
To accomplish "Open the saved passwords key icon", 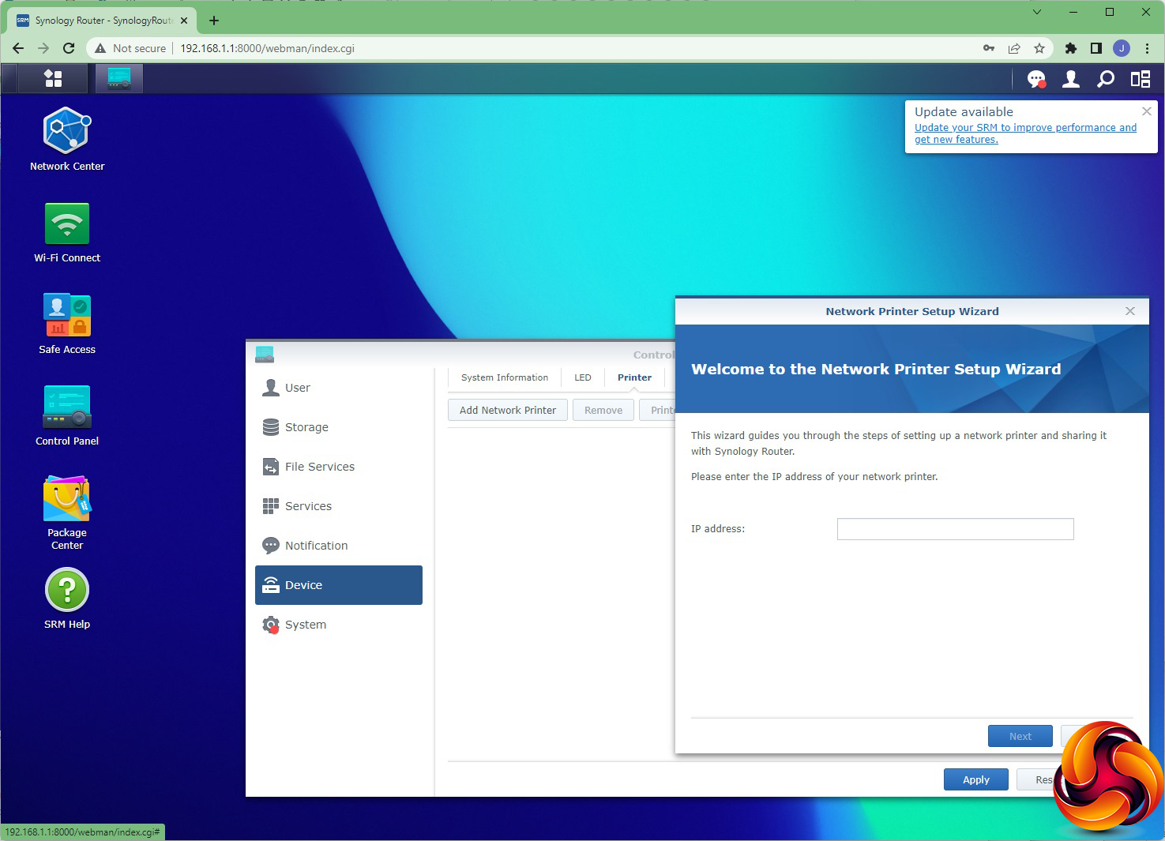I will click(989, 48).
